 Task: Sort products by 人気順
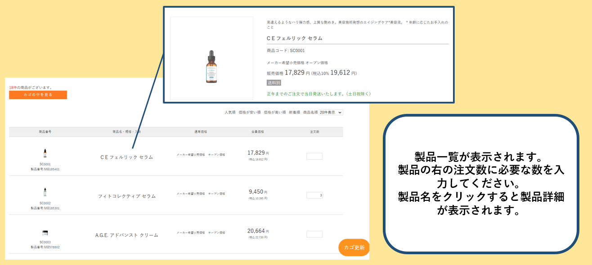pyautogui.click(x=230, y=112)
